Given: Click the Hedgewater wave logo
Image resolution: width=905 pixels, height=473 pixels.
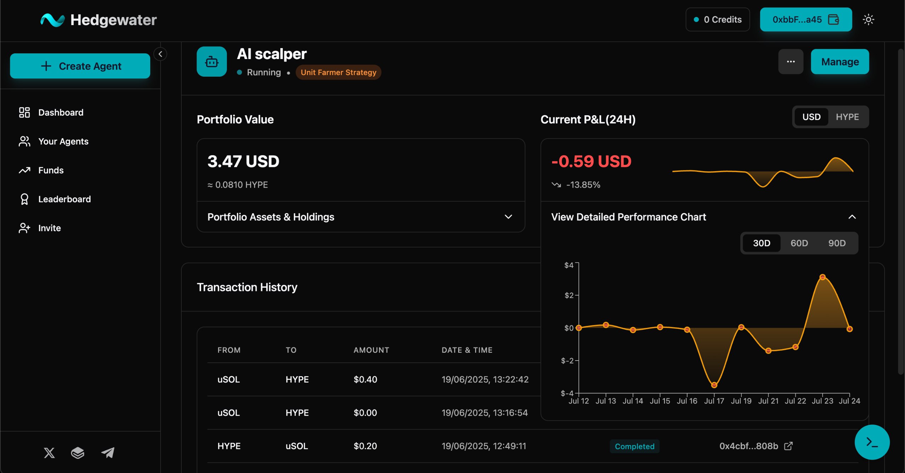Looking at the screenshot, I should click(x=52, y=20).
